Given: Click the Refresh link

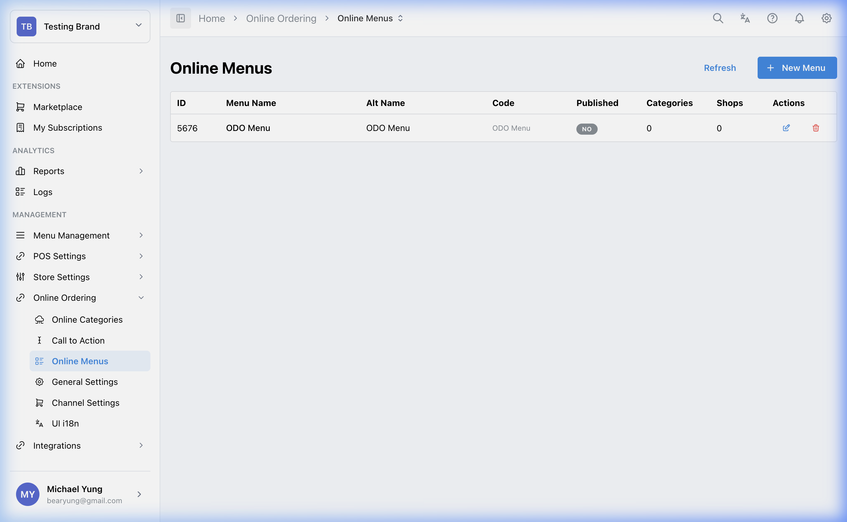Looking at the screenshot, I should [720, 68].
